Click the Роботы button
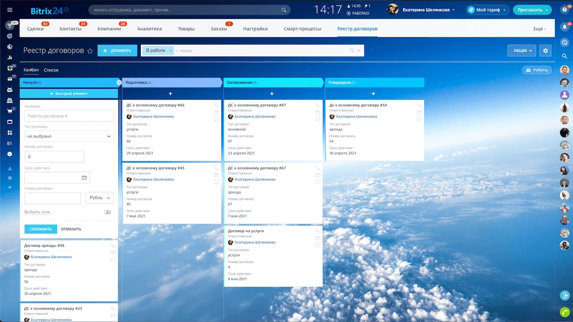Screen dimensions: 573x322 click(x=537, y=70)
